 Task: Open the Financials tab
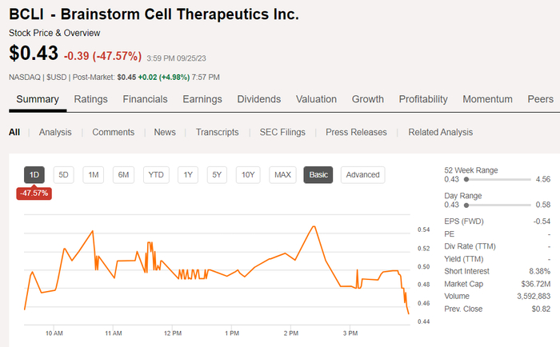[145, 99]
